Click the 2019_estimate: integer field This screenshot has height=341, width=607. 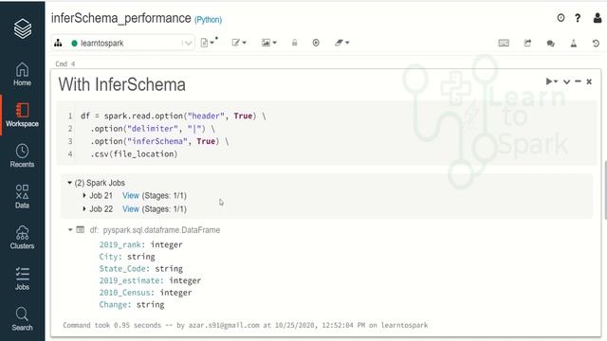(x=150, y=280)
